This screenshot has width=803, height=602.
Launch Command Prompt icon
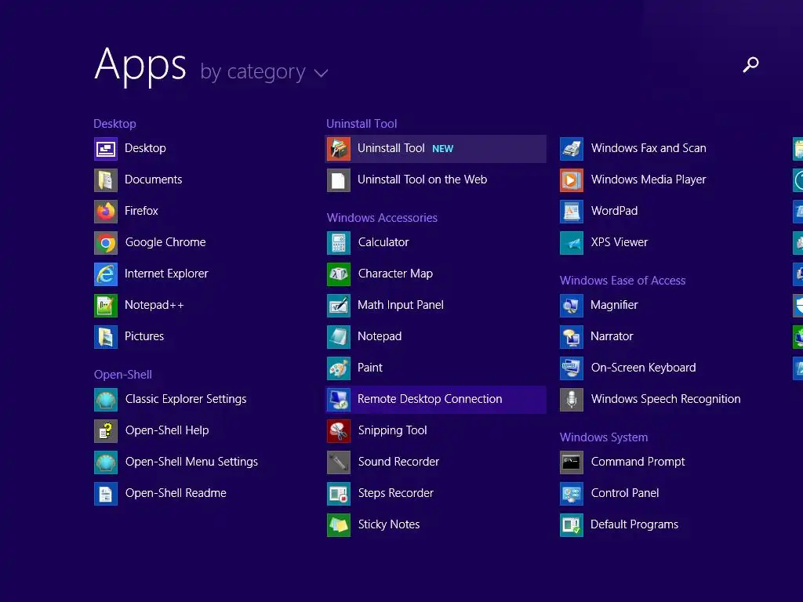[x=572, y=462]
